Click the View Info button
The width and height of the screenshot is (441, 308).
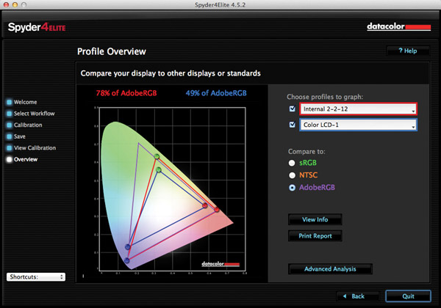pyautogui.click(x=315, y=219)
